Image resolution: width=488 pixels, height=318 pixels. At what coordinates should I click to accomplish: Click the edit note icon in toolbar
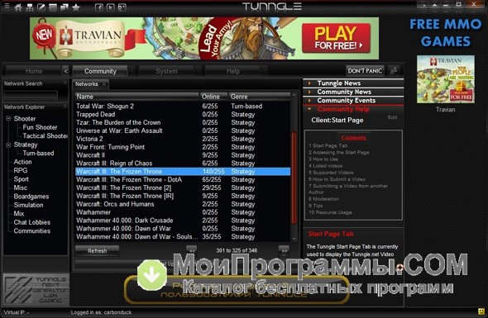click(x=41, y=7)
